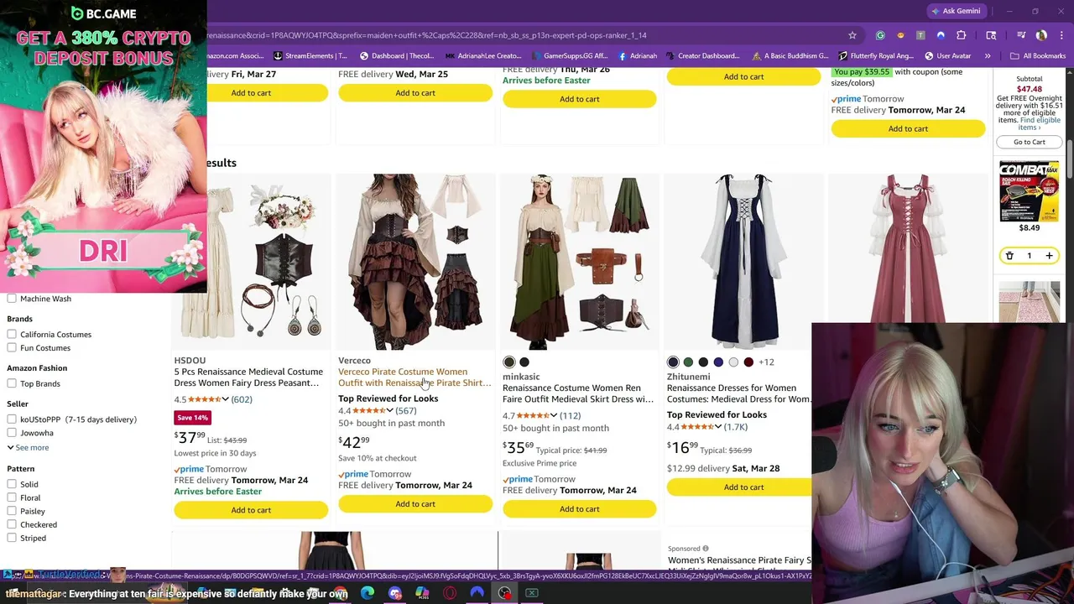Open the Adrianah Facebook bookmark
Screen dimensions: 1074x604
638,56
